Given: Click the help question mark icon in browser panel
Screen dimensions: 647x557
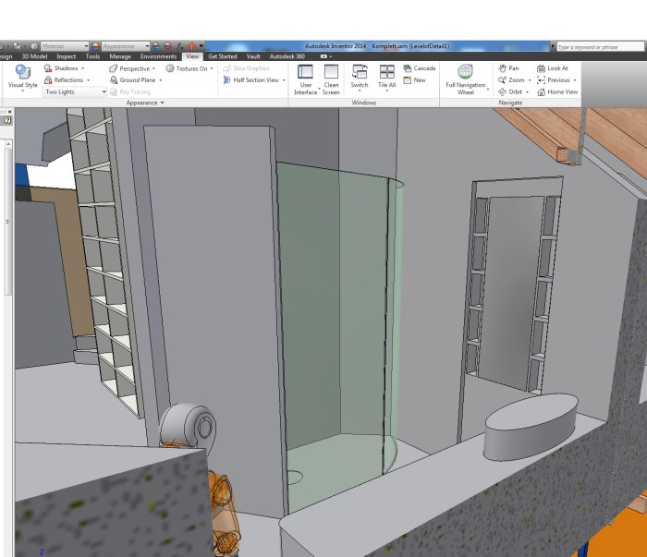Looking at the screenshot, I should click(7, 120).
